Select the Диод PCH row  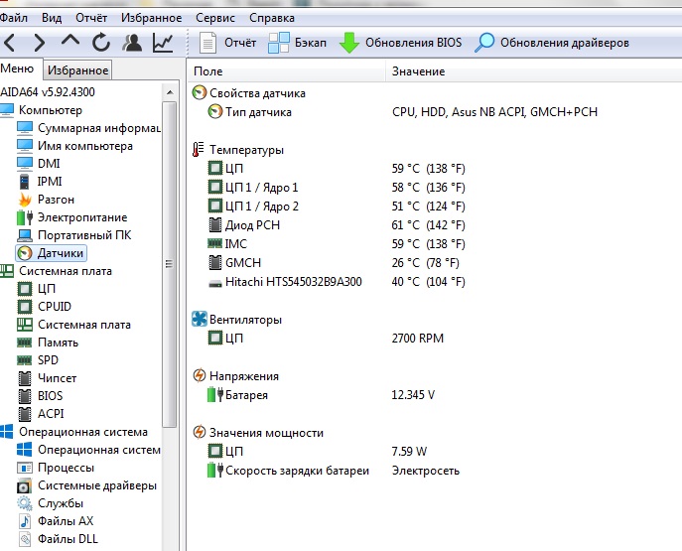337,225
